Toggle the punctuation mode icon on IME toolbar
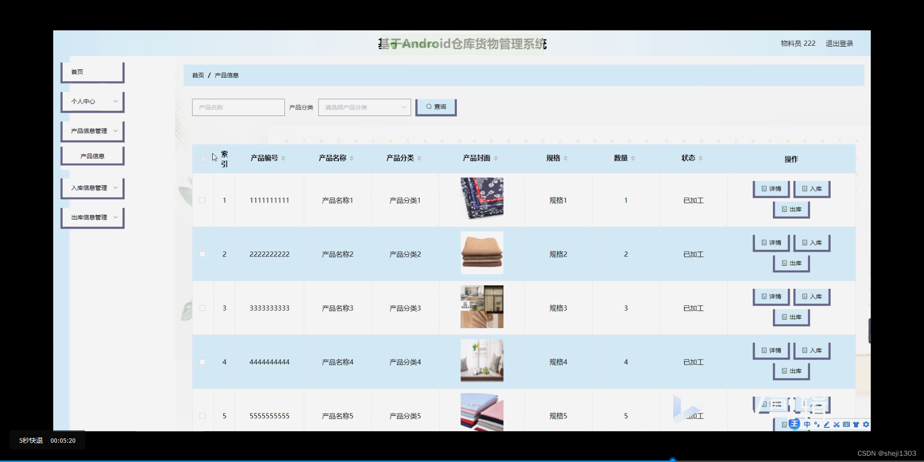Screen dimensions: 924x462 817,424
